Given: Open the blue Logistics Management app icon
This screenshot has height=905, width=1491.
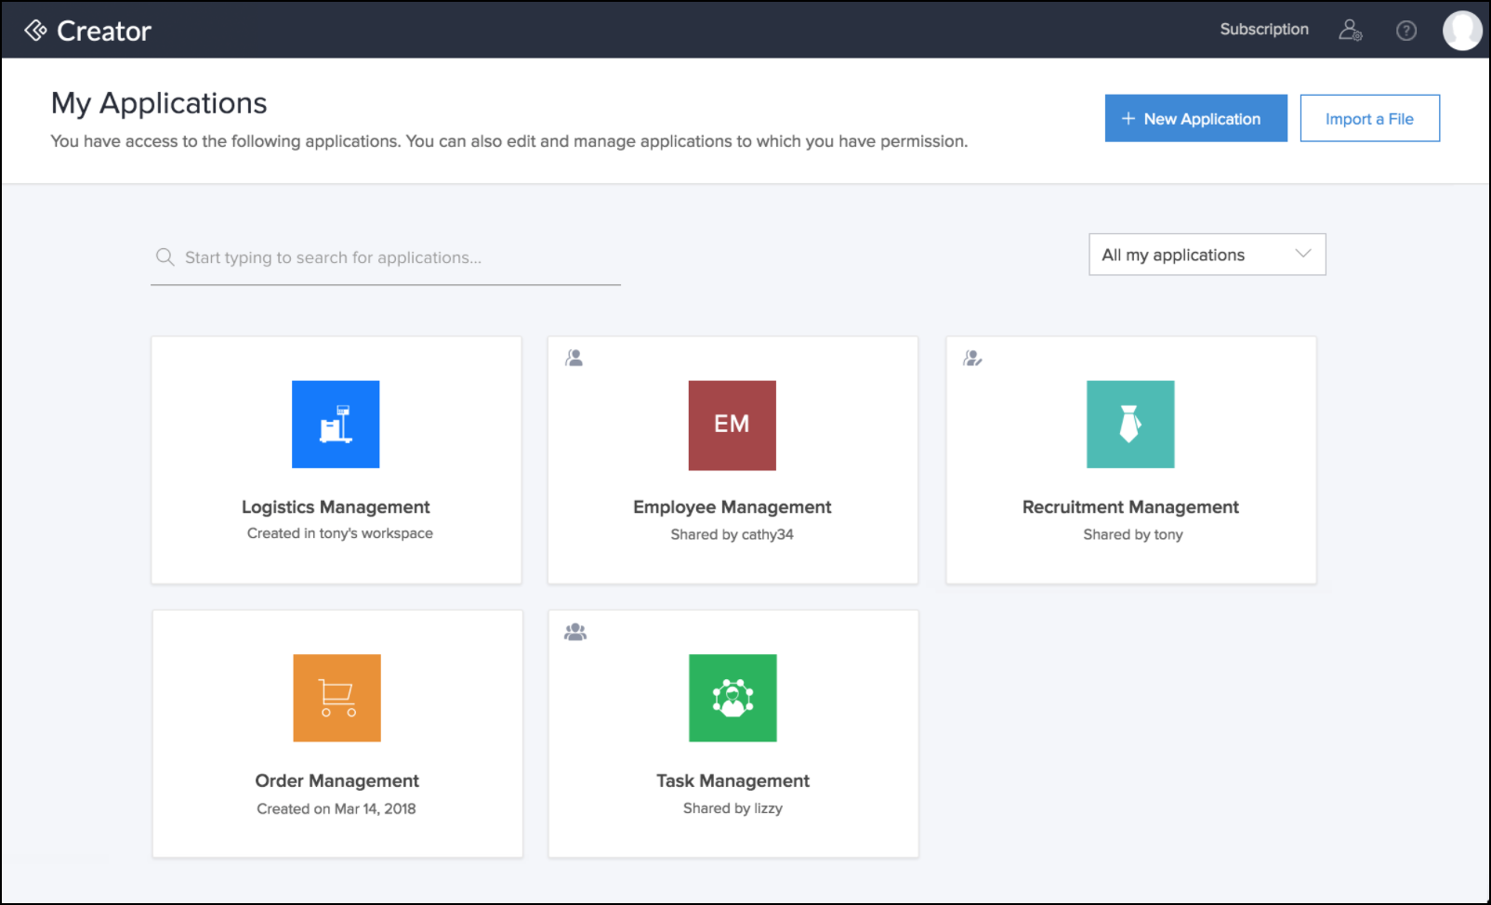Looking at the screenshot, I should coord(336,425).
